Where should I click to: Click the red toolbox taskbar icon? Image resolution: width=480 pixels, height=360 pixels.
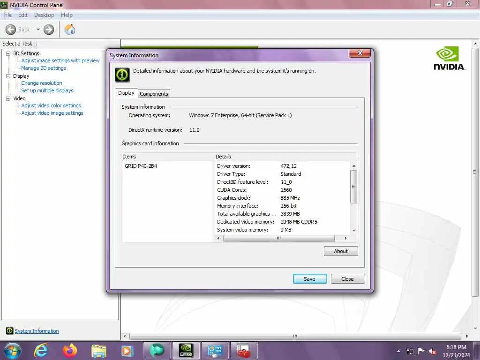(244, 351)
